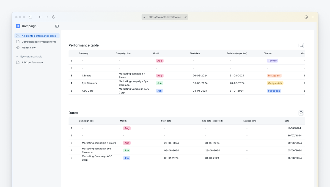This screenshot has width=330, height=187.
Task: Click 31-08-2024 end date in Performance table
Action: click(237, 76)
